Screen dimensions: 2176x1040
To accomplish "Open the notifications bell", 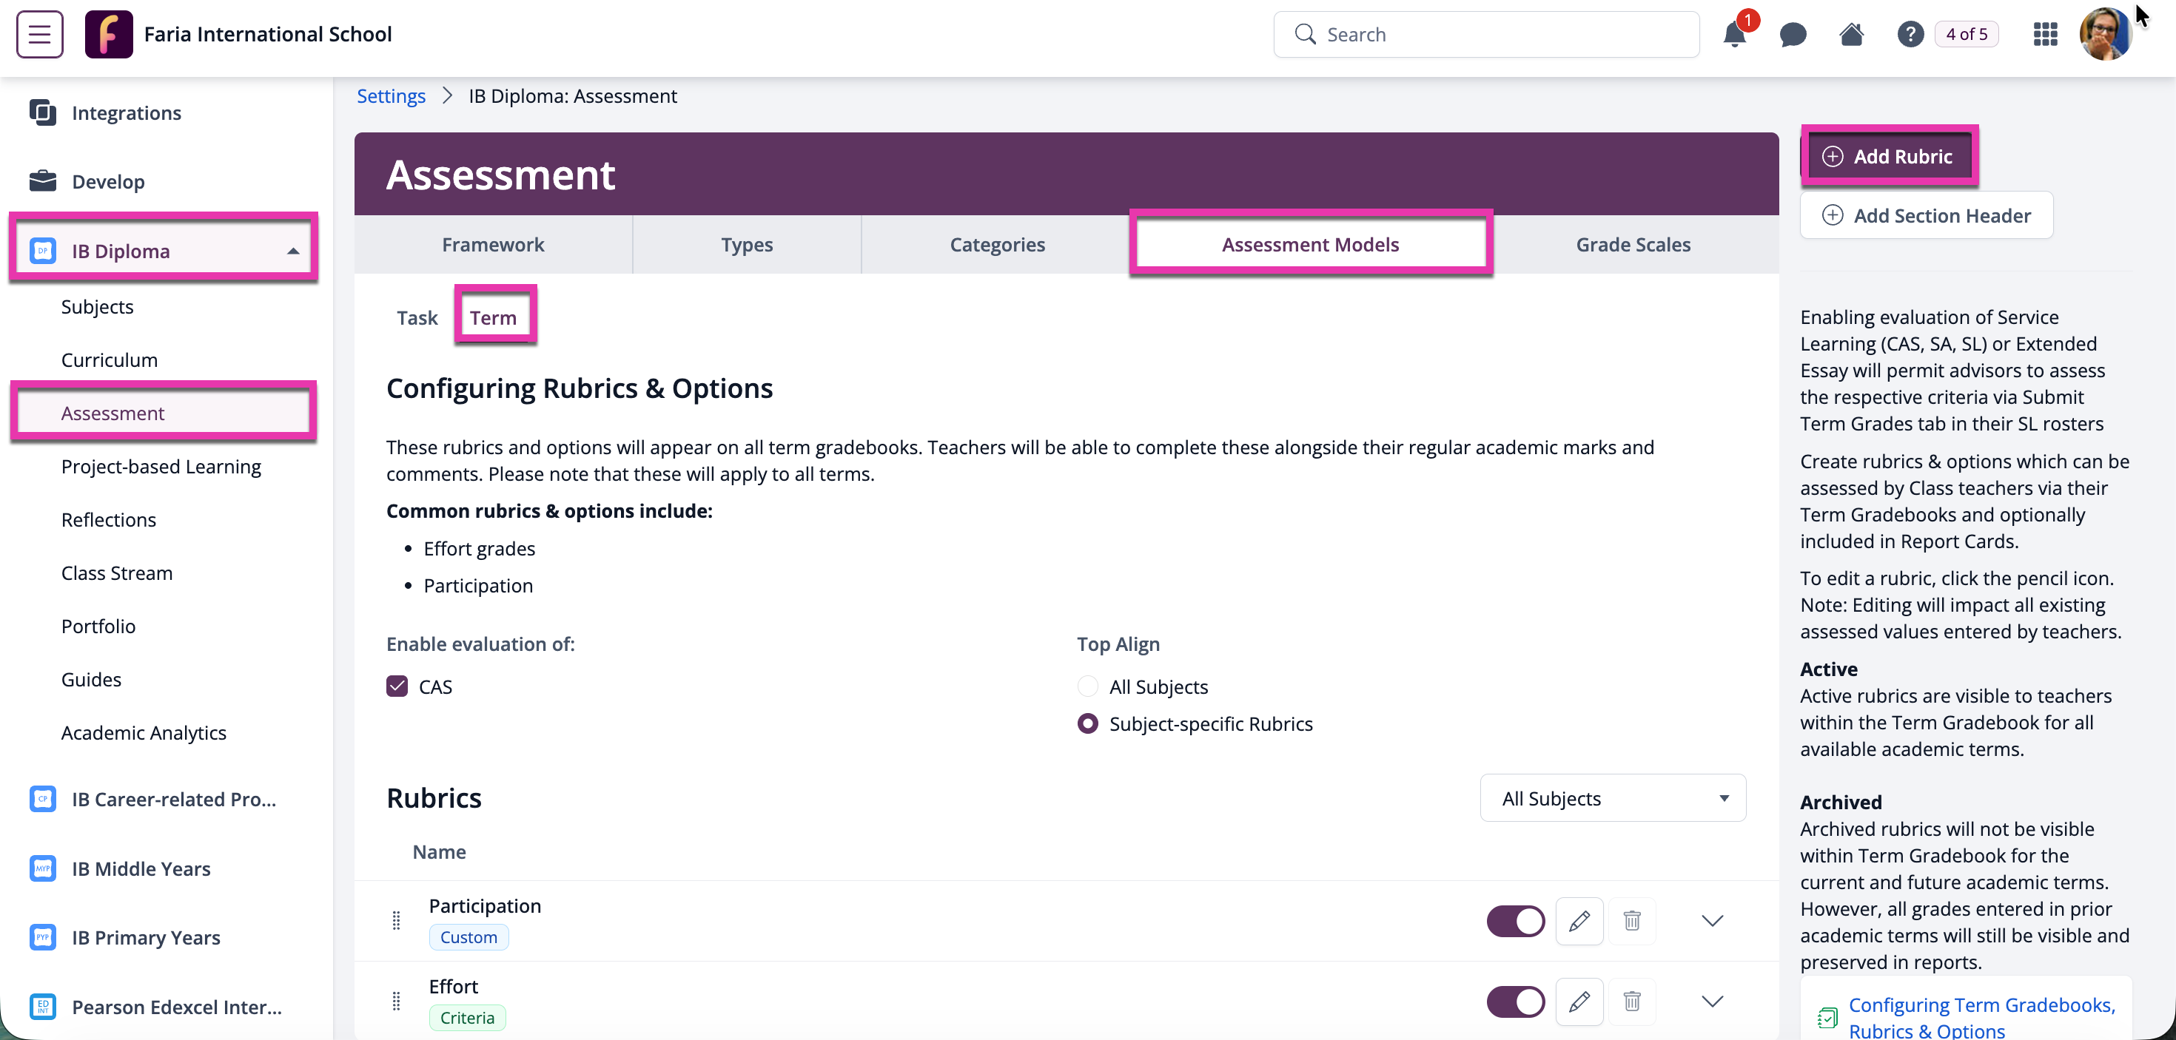I will point(1734,34).
